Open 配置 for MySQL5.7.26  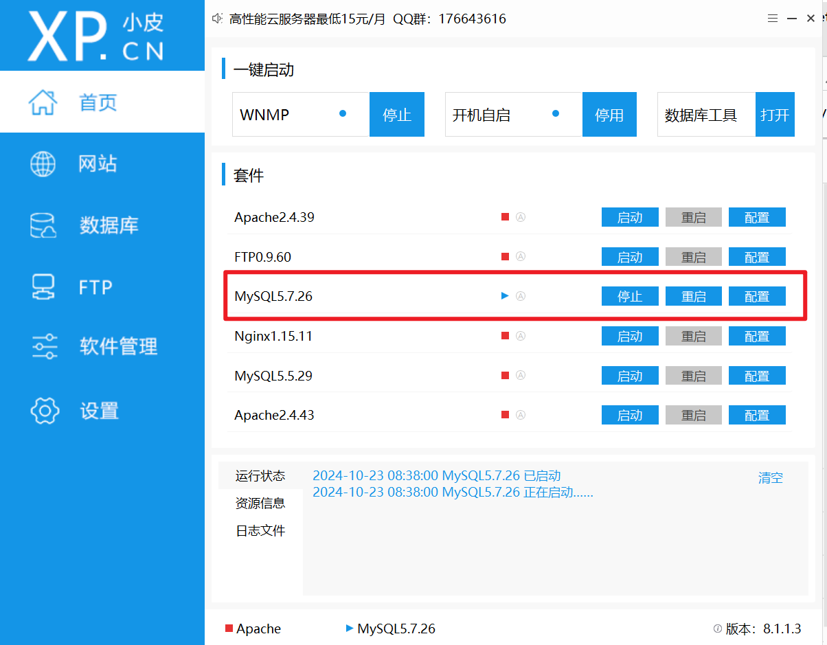[x=757, y=296]
